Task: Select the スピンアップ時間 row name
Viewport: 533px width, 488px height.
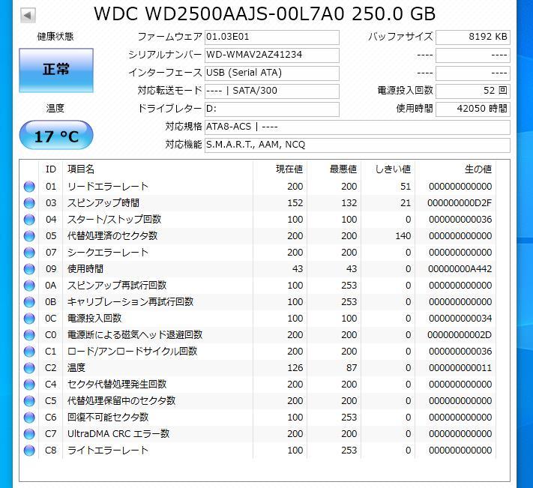Action: [x=103, y=203]
